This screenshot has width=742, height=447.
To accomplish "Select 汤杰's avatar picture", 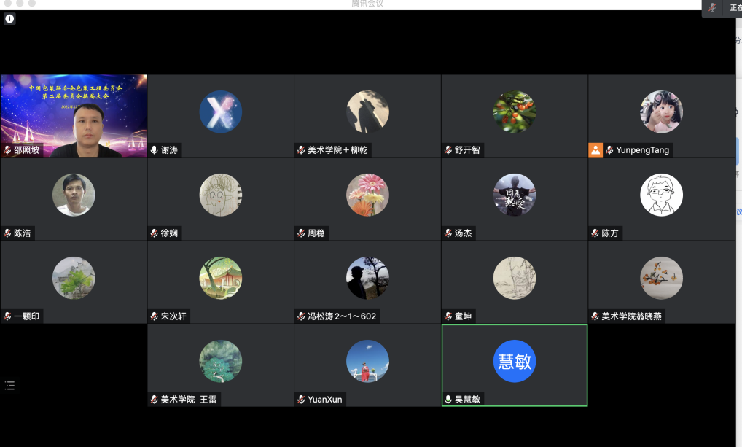I will click(x=514, y=195).
